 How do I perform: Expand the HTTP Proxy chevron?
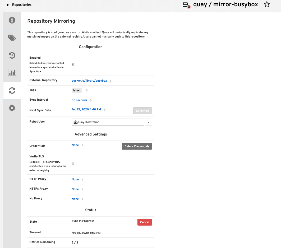click(82, 180)
